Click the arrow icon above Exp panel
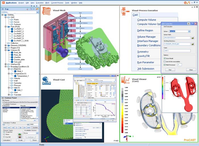199x146 pixels. (32, 6)
